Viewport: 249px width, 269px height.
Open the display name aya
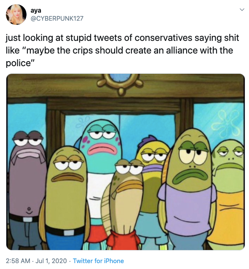tap(36, 11)
